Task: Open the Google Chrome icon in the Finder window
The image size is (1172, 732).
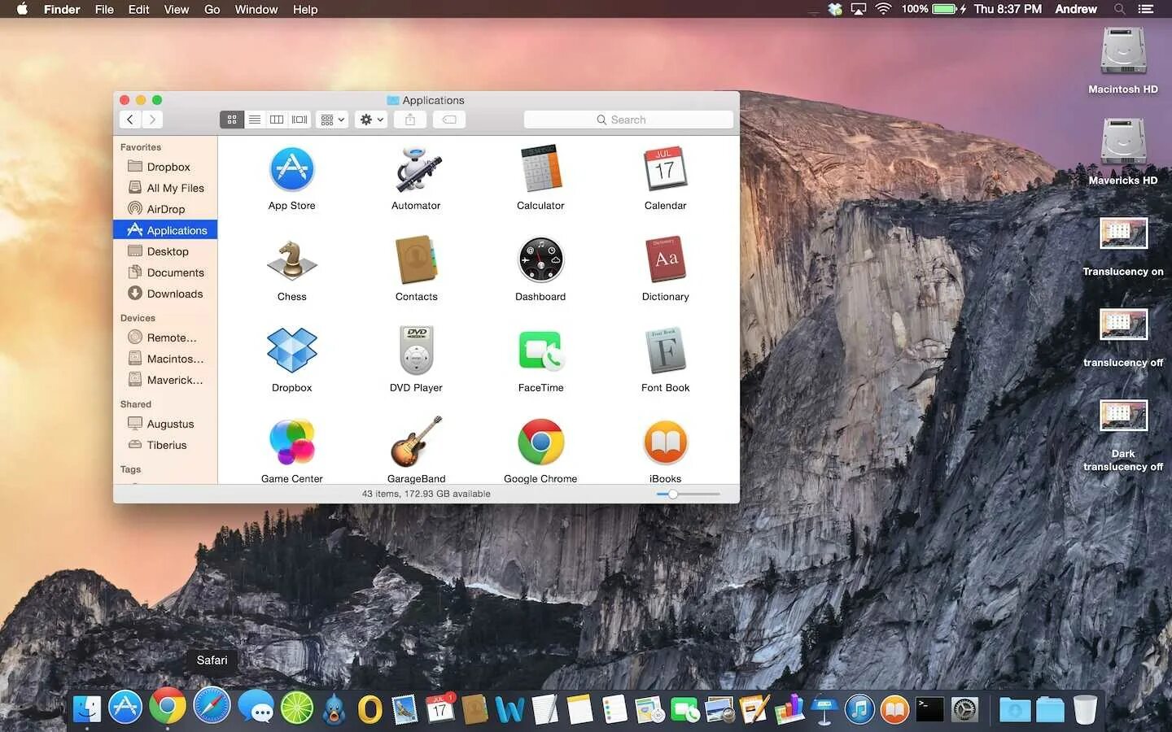Action: 540,442
